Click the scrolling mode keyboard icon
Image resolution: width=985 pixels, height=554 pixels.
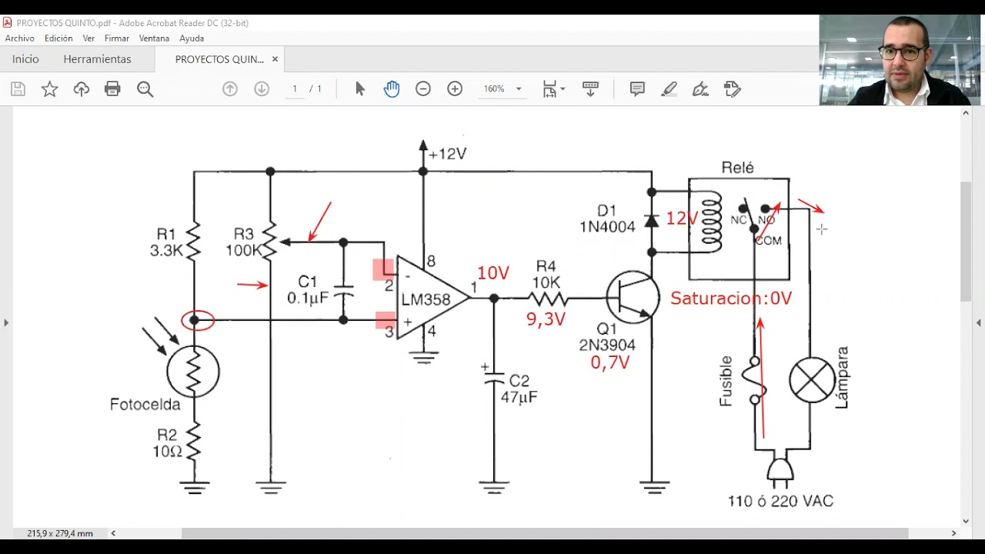tap(590, 89)
